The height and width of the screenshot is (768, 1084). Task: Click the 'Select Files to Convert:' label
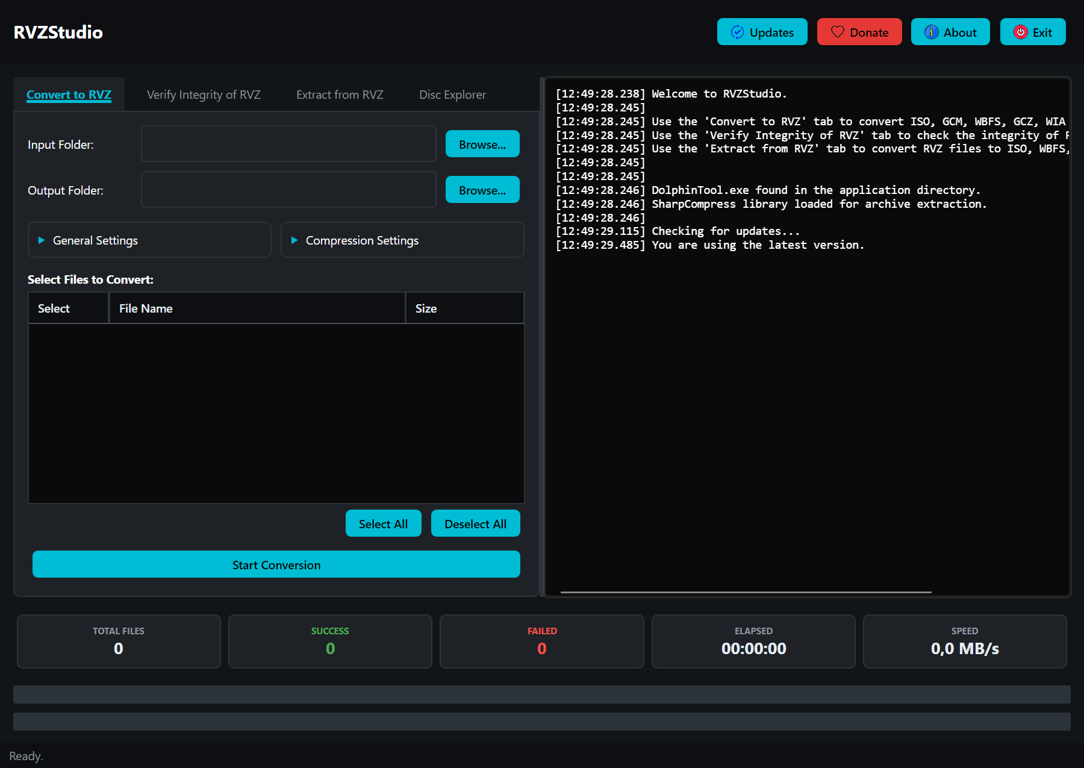tap(90, 279)
